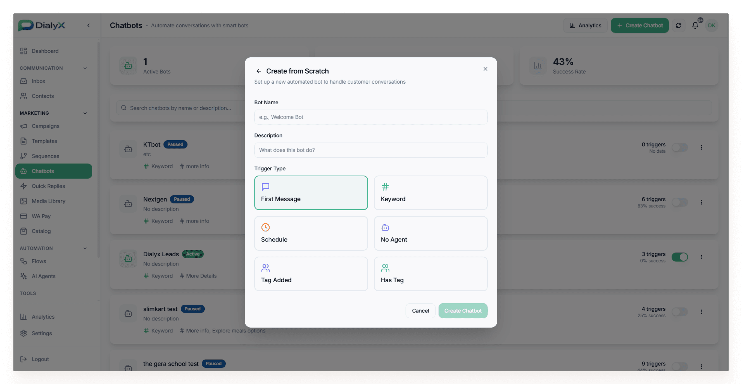Image resolution: width=742 pixels, height=384 pixels.
Task: Open Inbox in the sidebar
Action: pos(54,81)
